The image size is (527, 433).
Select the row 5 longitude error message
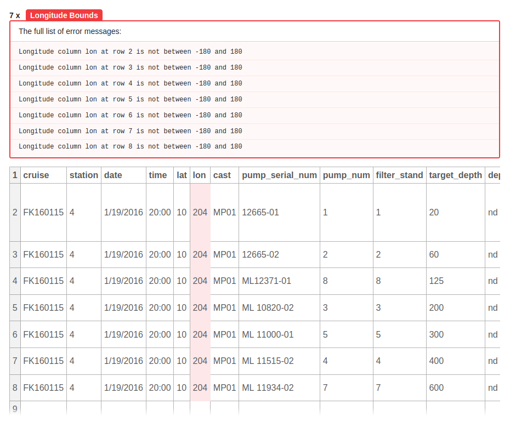pyautogui.click(x=254, y=99)
